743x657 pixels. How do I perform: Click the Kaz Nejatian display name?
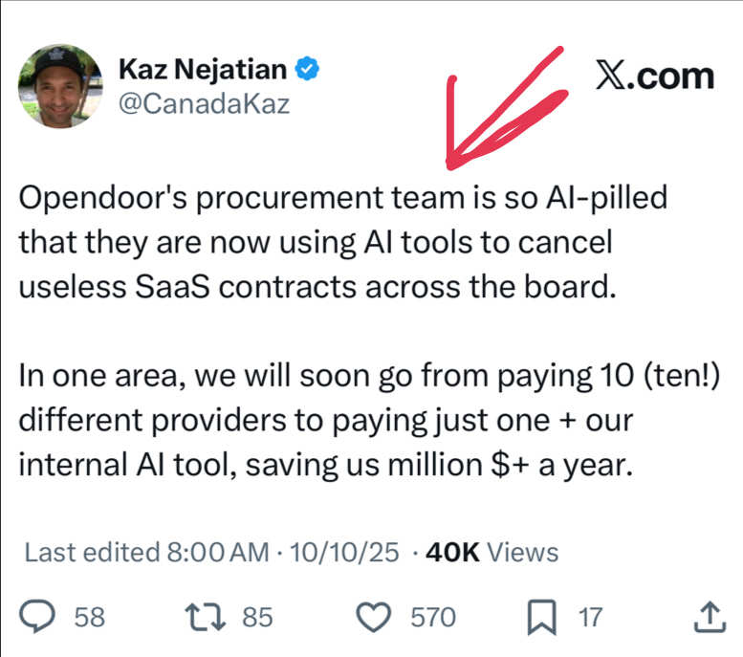tap(203, 69)
